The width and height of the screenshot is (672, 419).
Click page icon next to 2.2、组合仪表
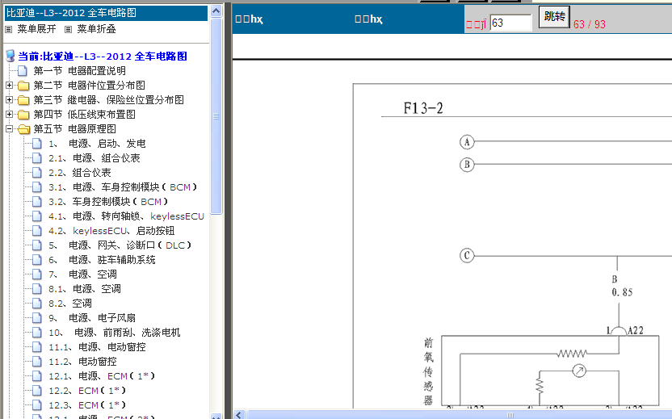(37, 173)
